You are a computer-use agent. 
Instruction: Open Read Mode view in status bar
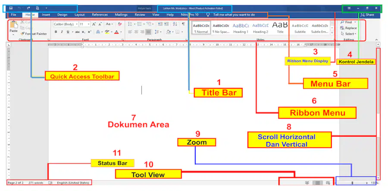coord(307,183)
